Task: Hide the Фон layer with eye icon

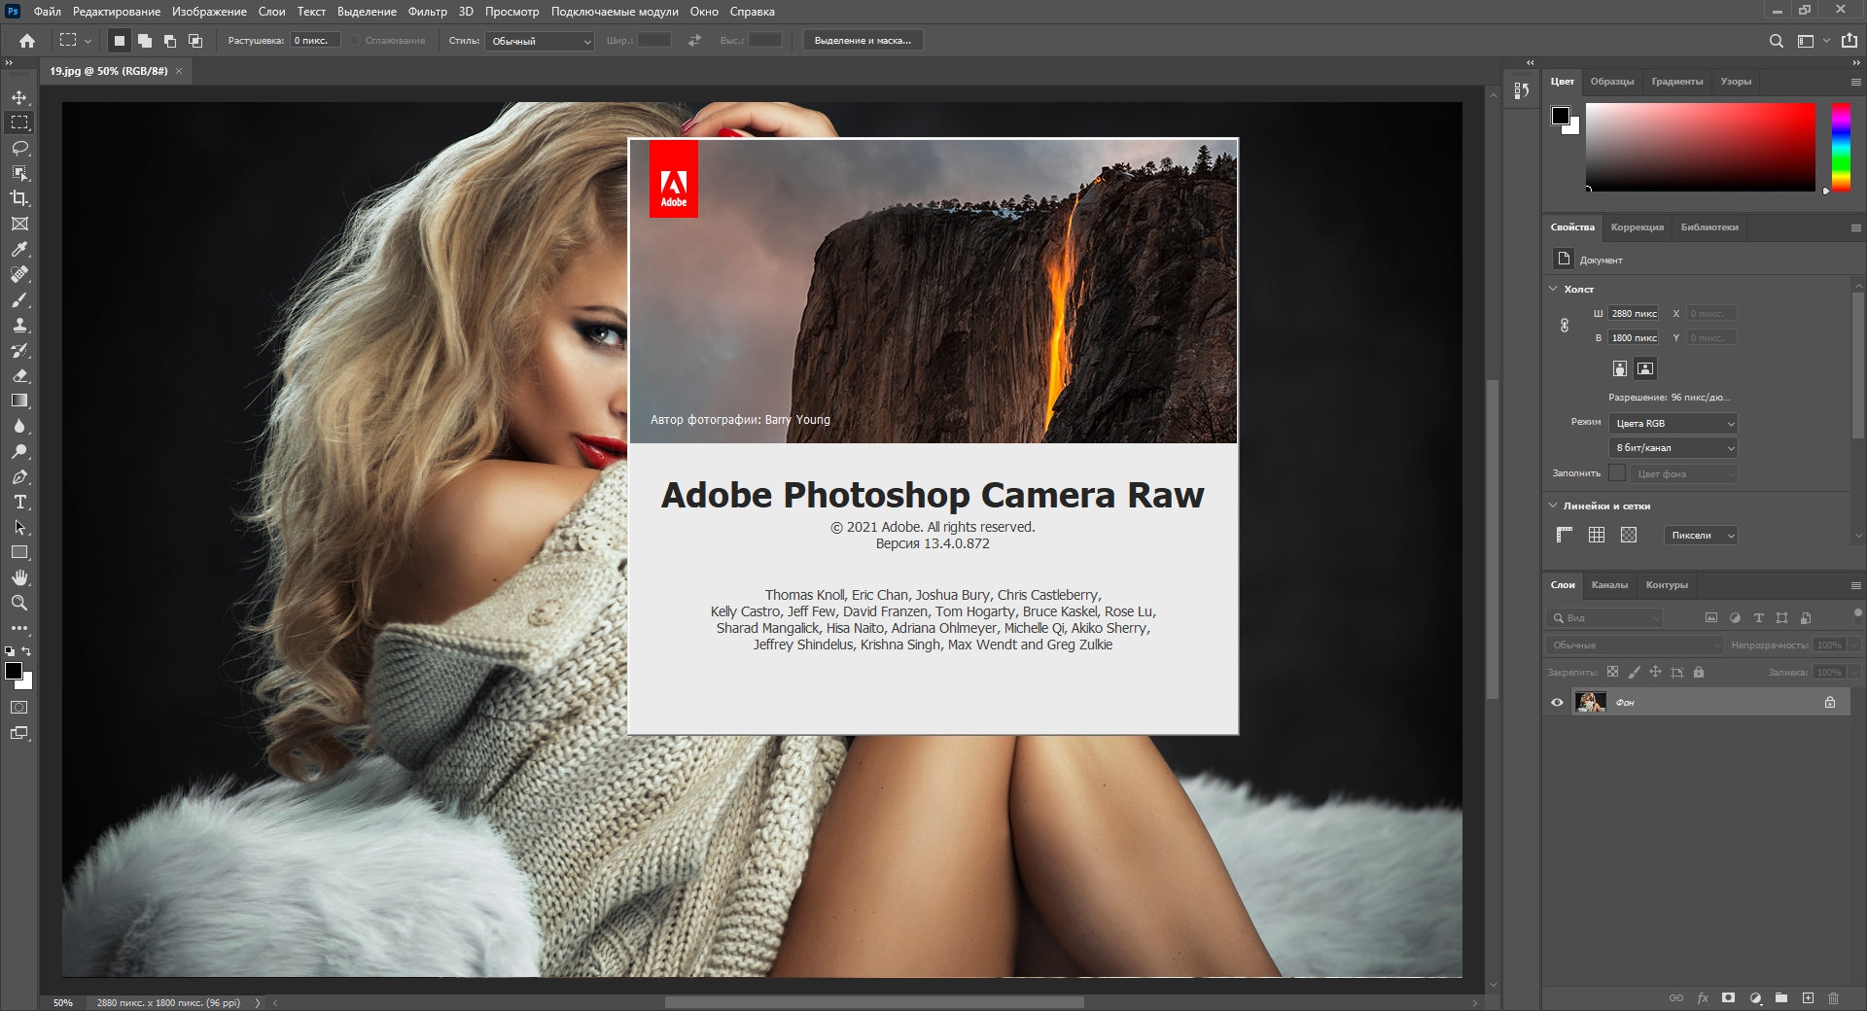Action: tap(1557, 702)
